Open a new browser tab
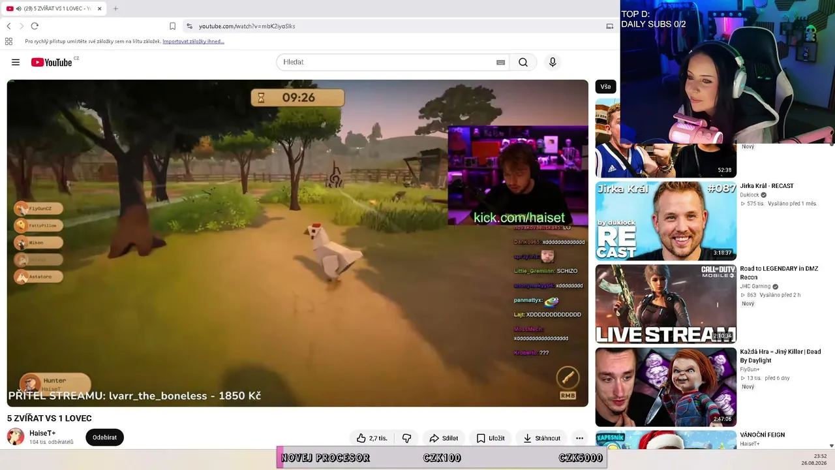 coord(115,8)
